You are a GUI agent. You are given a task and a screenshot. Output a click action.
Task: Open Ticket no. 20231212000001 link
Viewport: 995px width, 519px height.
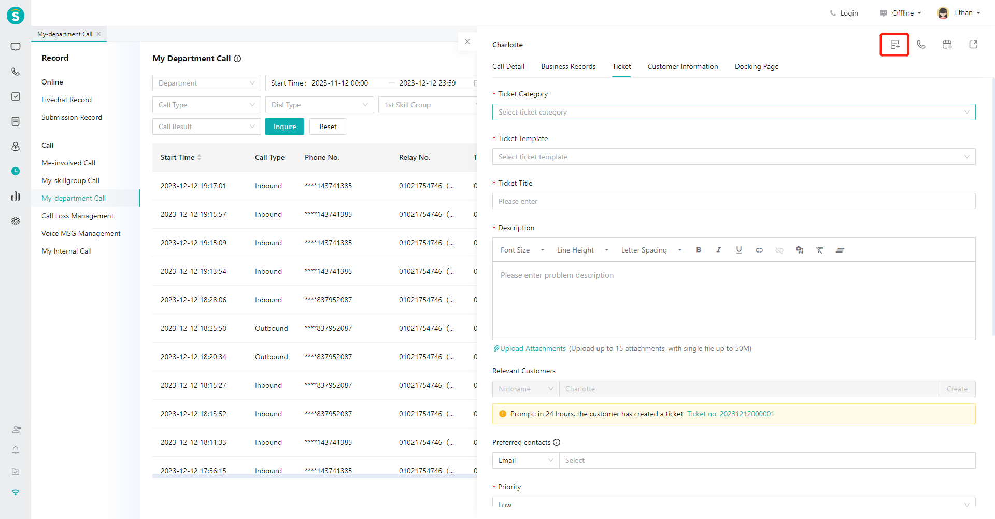click(731, 414)
